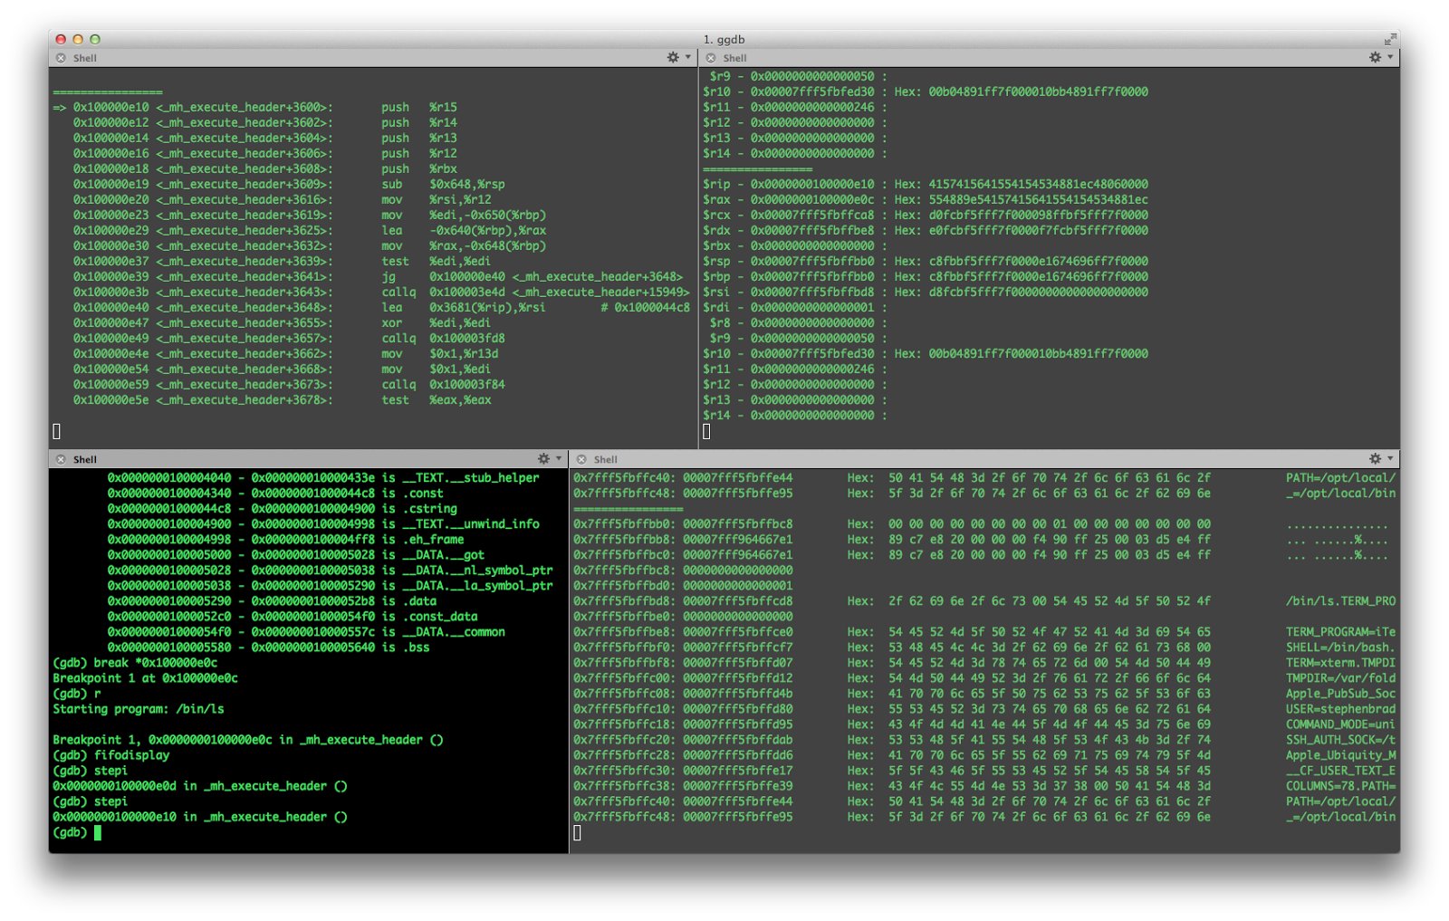Click the 'xor %edi,%edi' instruction line
The height and width of the screenshot is (921, 1449).
click(283, 323)
